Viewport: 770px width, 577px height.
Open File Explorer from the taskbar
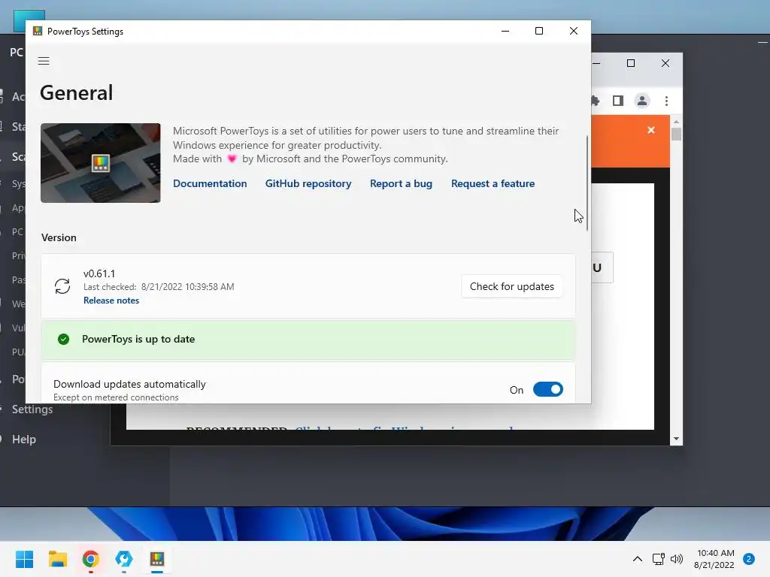click(x=57, y=559)
